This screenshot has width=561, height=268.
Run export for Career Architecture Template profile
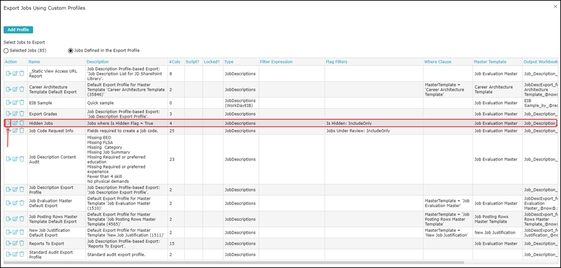[x=9, y=89]
